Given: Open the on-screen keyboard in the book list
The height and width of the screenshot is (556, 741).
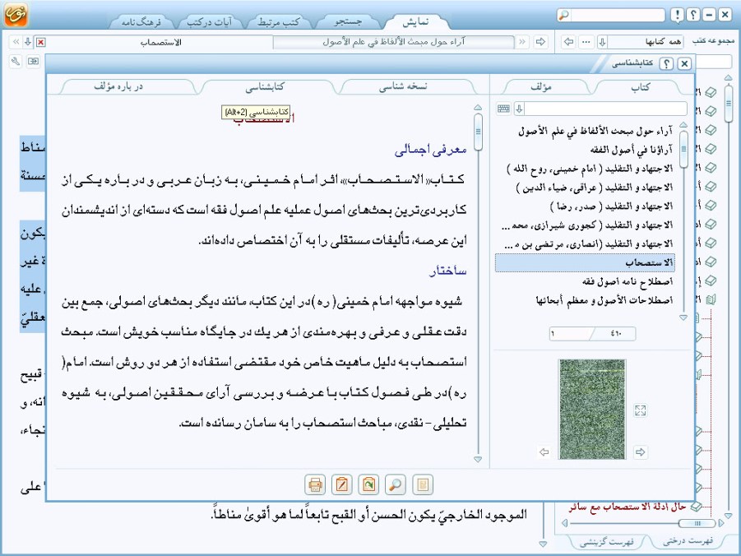Looking at the screenshot, I should 503,109.
